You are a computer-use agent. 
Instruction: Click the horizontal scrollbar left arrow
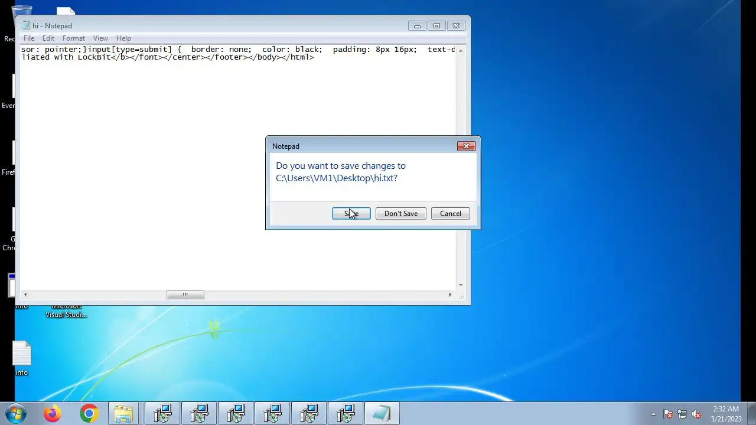click(x=25, y=295)
